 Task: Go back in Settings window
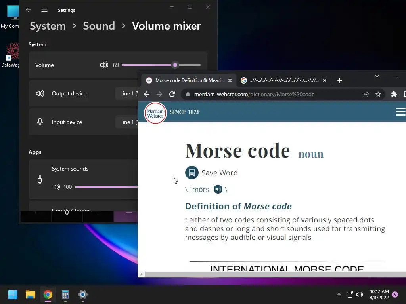point(29,10)
